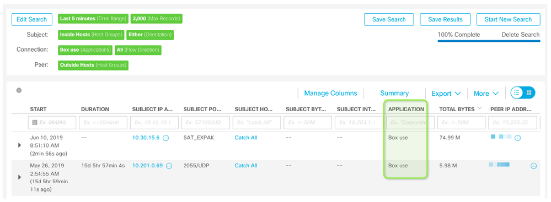Image resolution: width=551 pixels, height=202 pixels.
Task: Open the 10.201.0.69 IP link
Action: [x=148, y=166]
